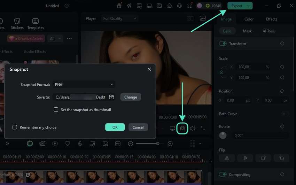Check Remember my choice
The image size is (296, 185).
15,127
